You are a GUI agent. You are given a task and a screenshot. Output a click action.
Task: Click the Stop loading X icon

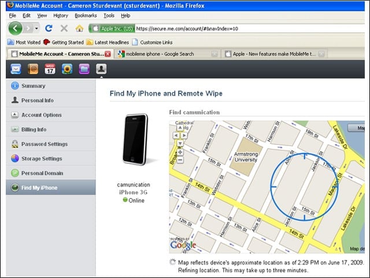(64, 28)
